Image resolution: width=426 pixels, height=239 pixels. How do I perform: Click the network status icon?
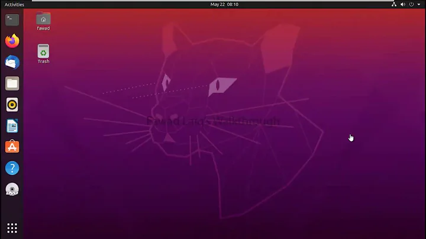[393, 4]
